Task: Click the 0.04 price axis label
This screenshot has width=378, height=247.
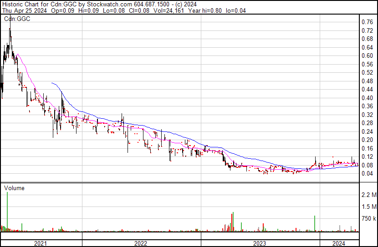Action: (x=367, y=173)
